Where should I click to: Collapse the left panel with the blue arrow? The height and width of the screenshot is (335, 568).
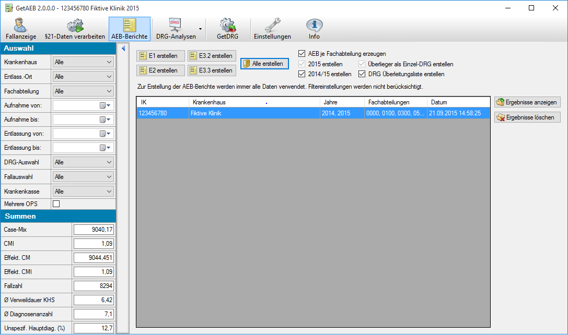123,49
